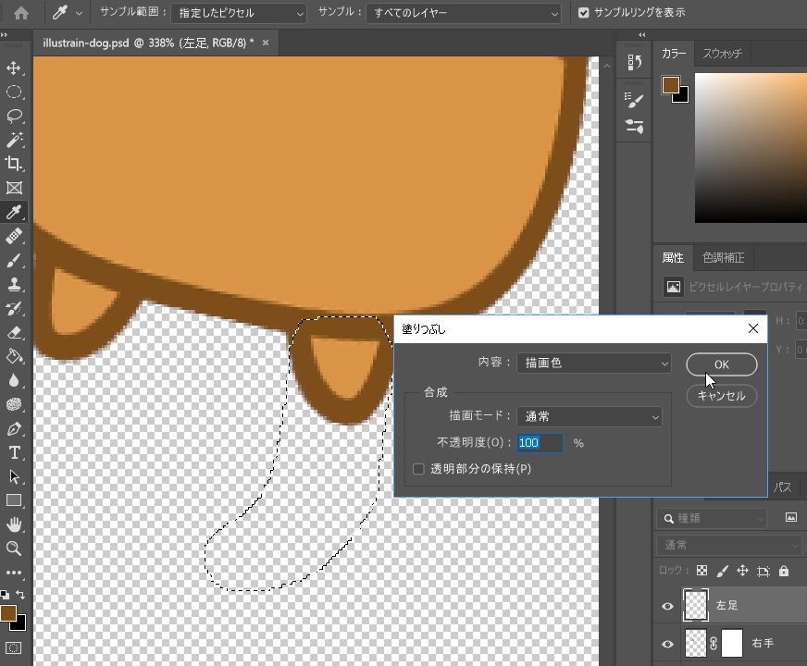Select the Lasso tool
The width and height of the screenshot is (807, 666).
14,116
